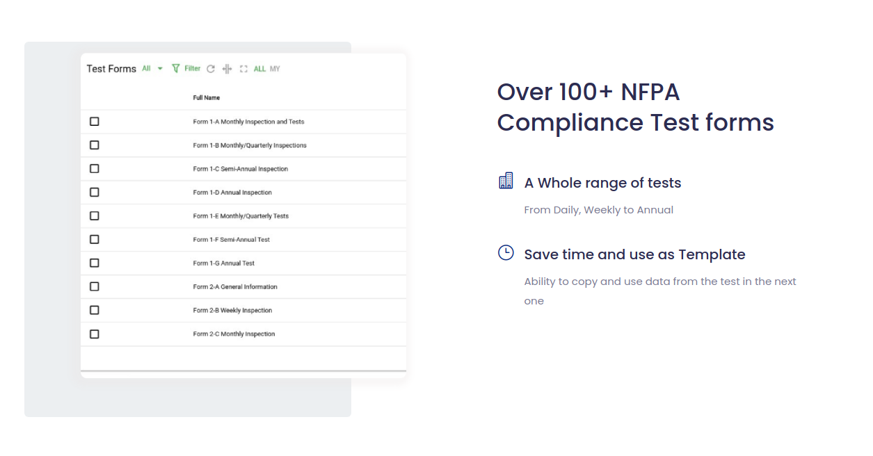Check the box for Form 1-A Monthly Inspection and Tests

(95, 122)
